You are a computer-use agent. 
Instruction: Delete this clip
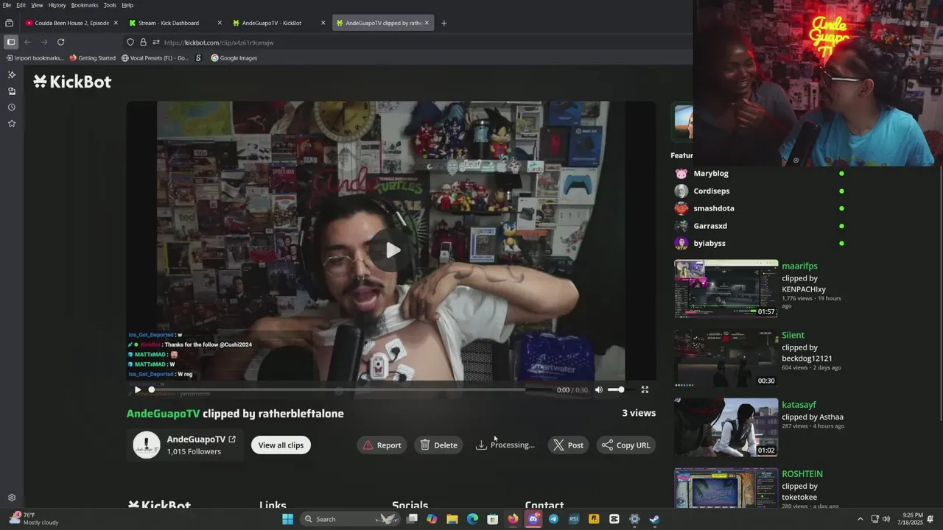pos(439,445)
